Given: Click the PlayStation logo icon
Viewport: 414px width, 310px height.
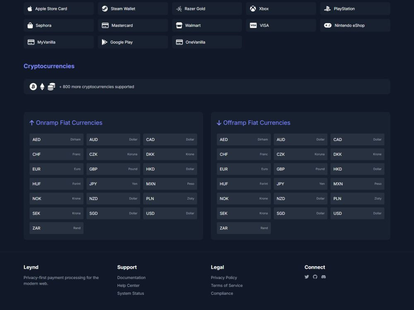Looking at the screenshot, I should pos(327,9).
